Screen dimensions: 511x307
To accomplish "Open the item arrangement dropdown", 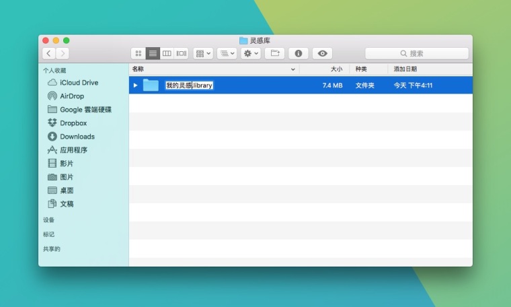I will click(x=203, y=53).
